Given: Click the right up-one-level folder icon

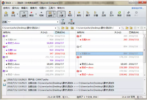Looking at the screenshot, I should [x=131, y=28].
